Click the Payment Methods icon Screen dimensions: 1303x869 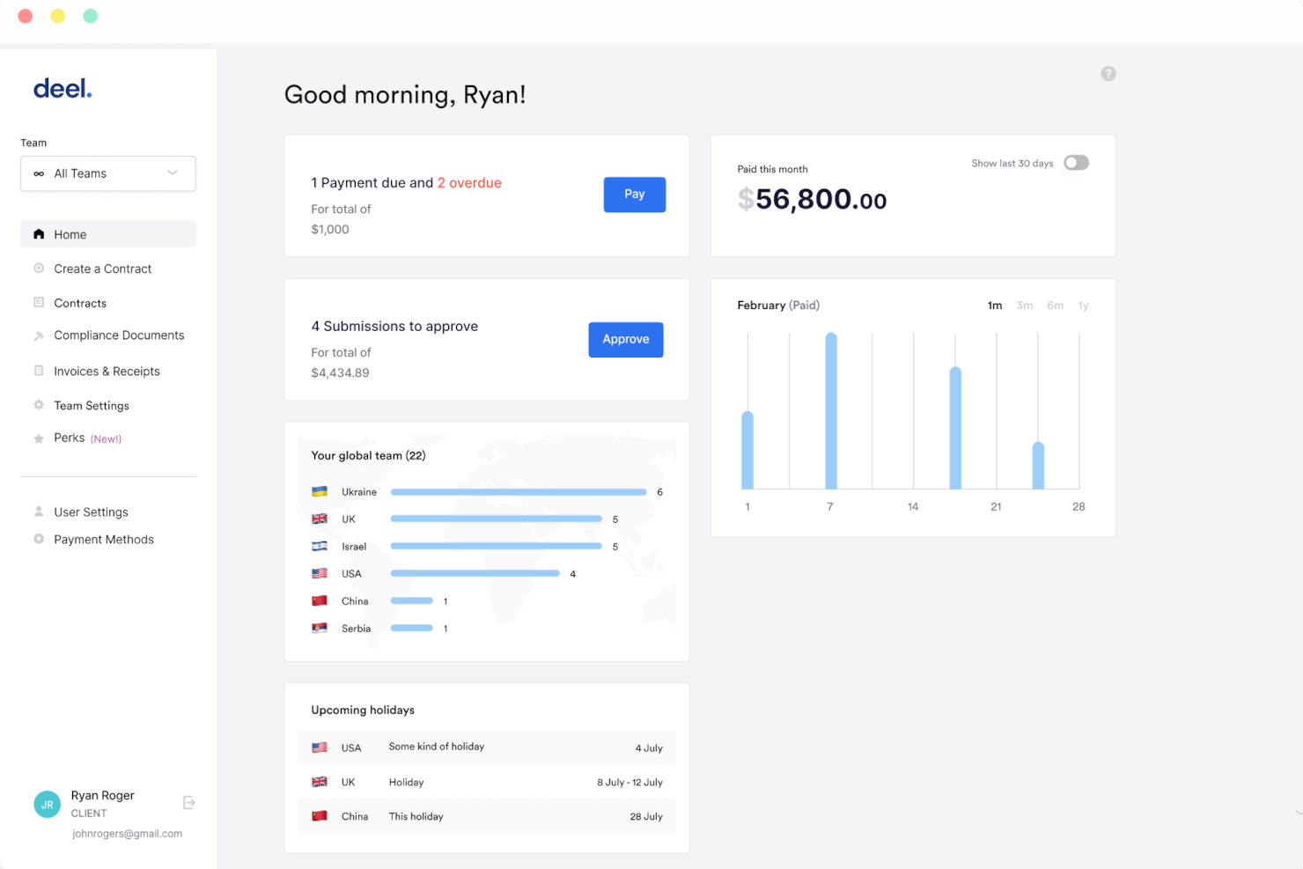tap(39, 539)
